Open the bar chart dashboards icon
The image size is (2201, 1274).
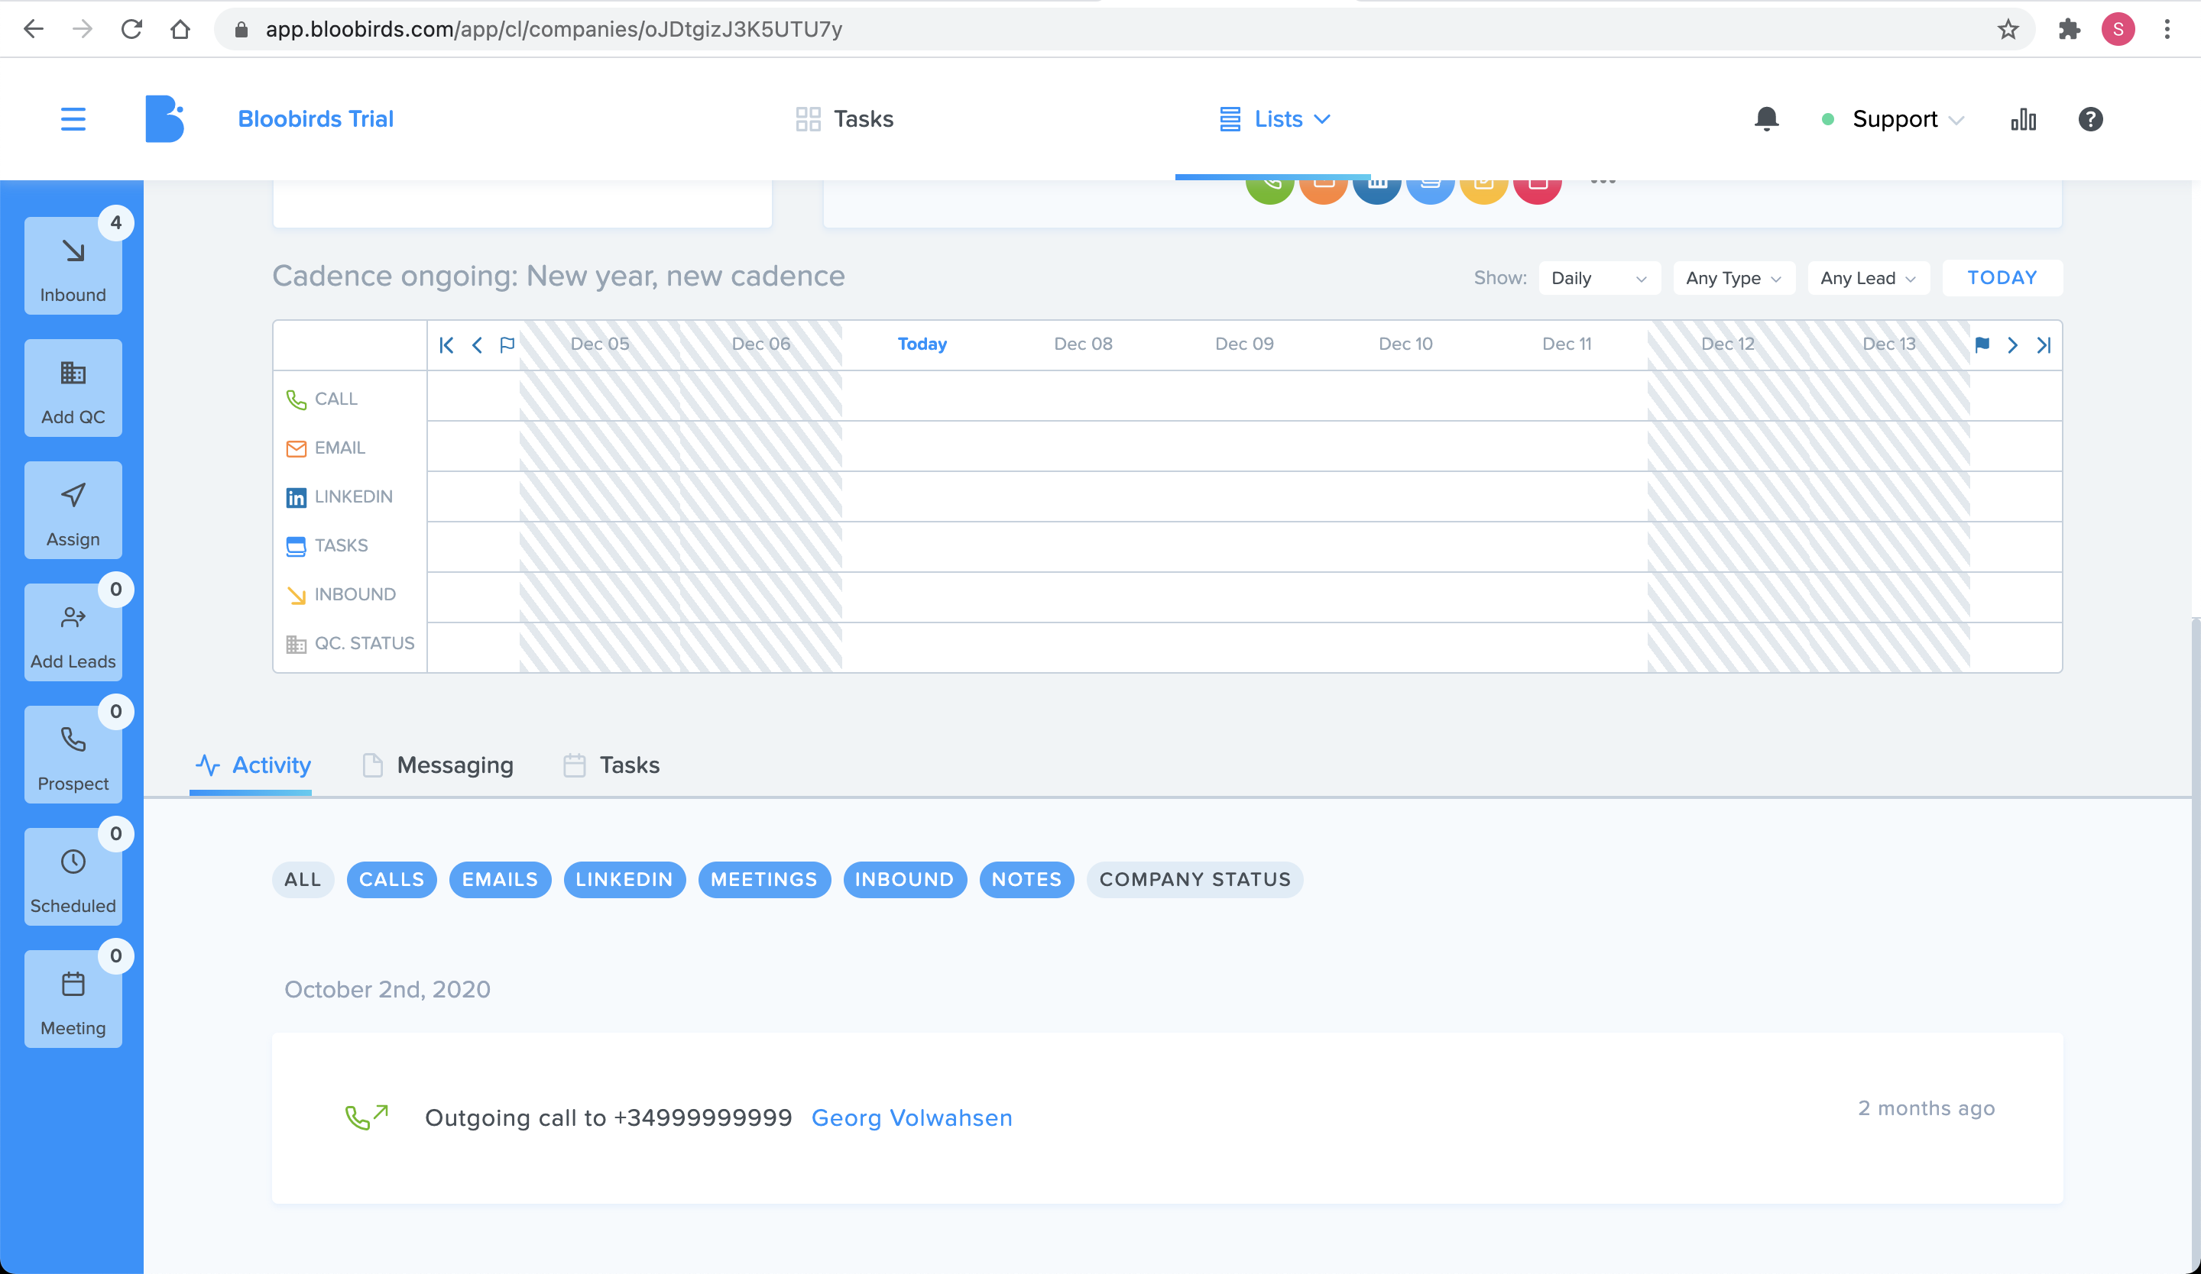pos(2023,118)
